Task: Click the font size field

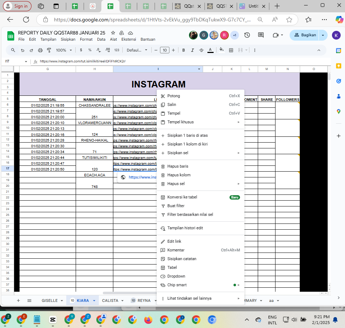Action: tap(165, 50)
